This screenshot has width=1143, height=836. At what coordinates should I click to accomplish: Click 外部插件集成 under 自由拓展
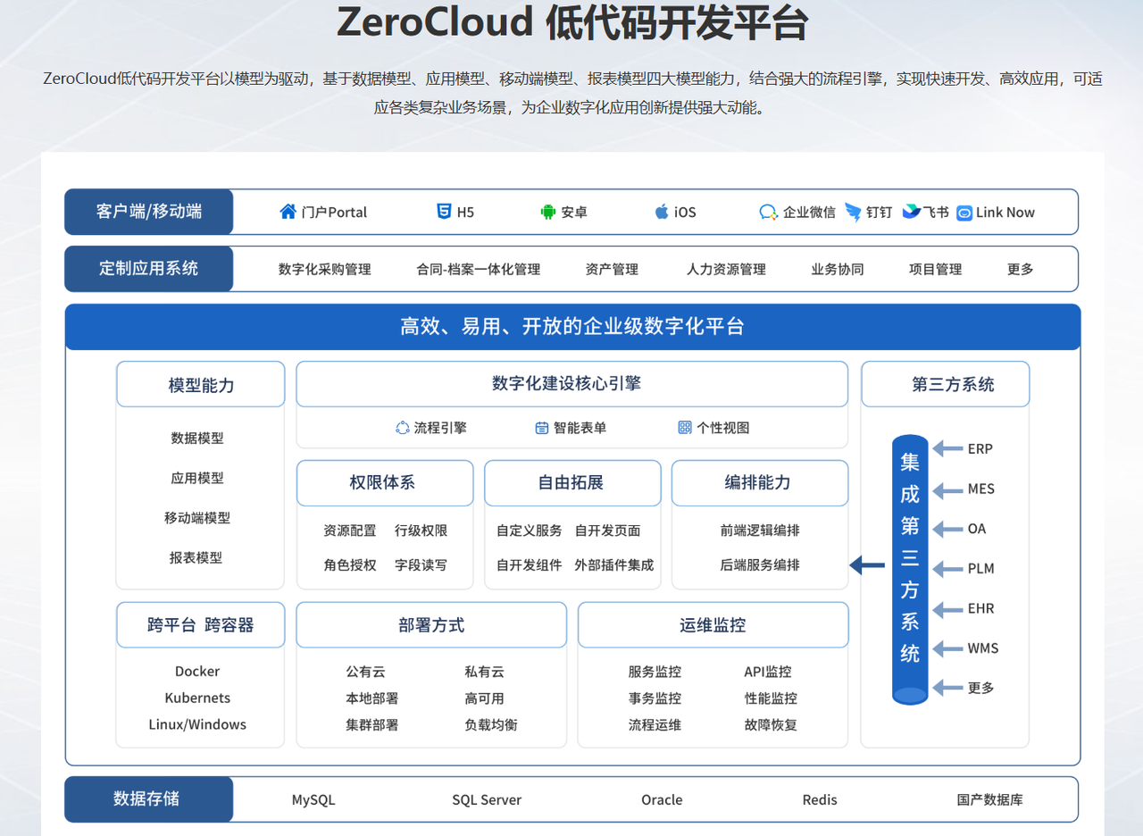(x=614, y=564)
